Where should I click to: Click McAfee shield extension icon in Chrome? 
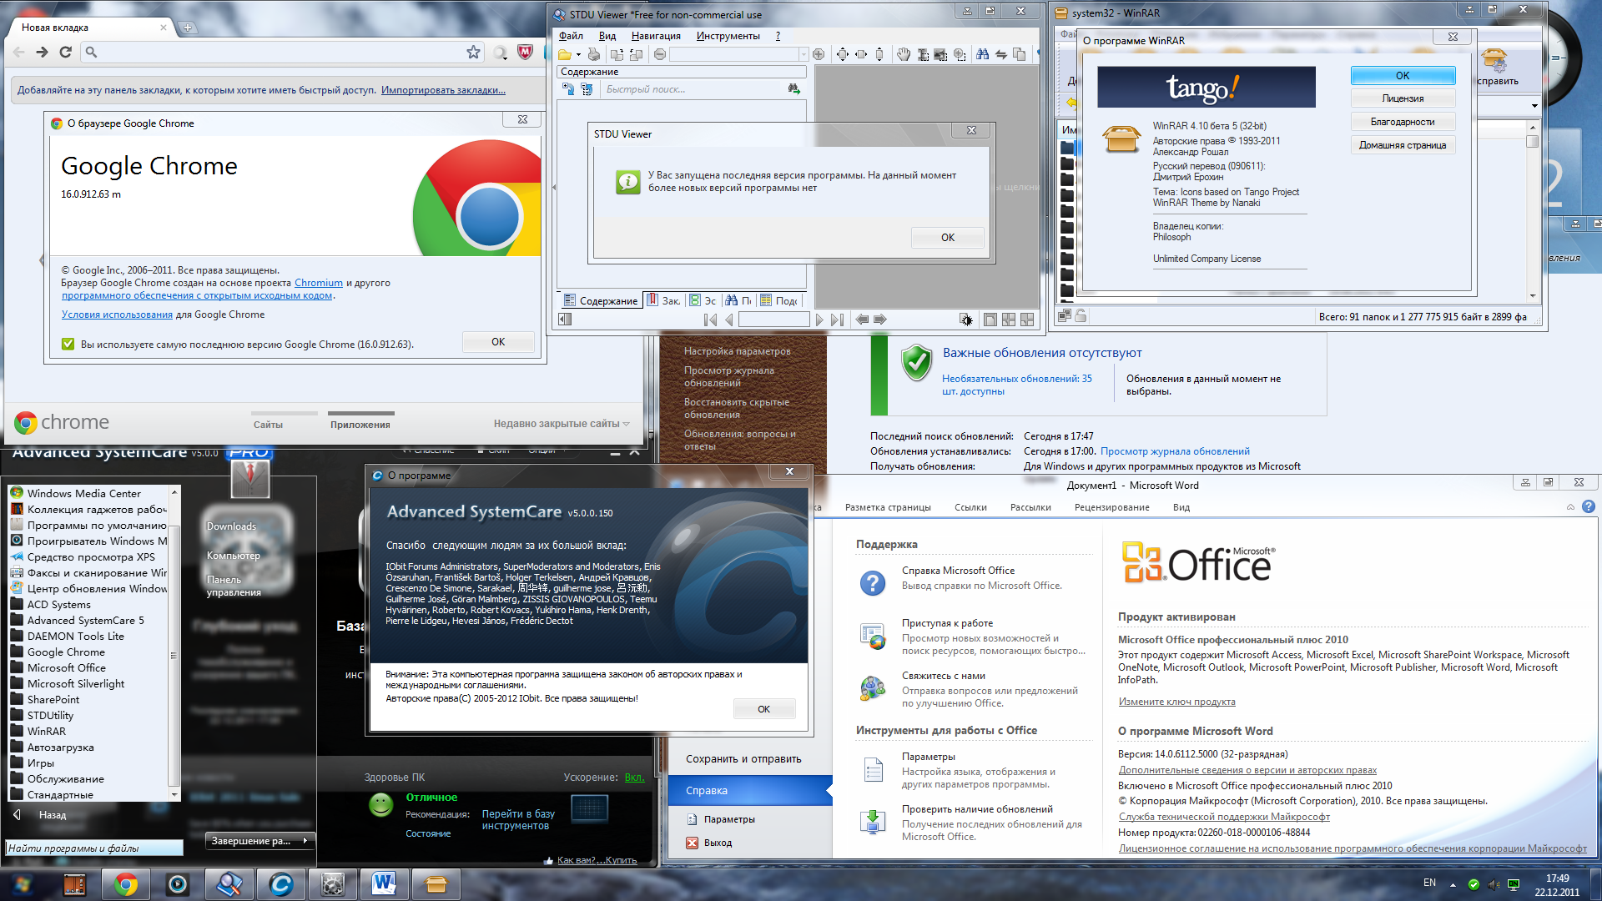tap(525, 53)
